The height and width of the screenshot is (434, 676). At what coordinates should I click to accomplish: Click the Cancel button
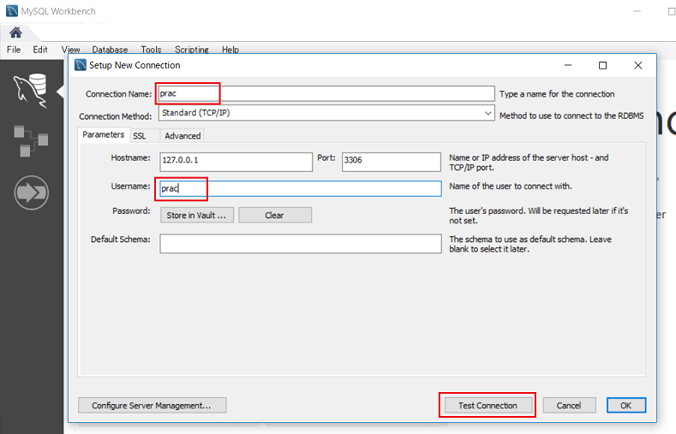[x=569, y=405]
